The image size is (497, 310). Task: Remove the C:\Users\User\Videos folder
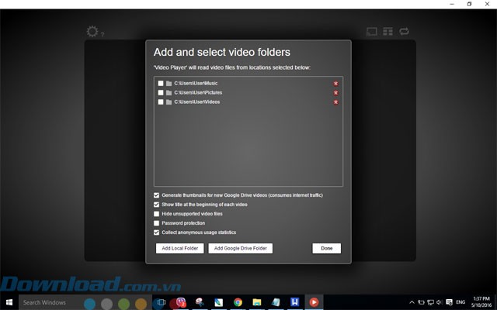click(x=335, y=102)
